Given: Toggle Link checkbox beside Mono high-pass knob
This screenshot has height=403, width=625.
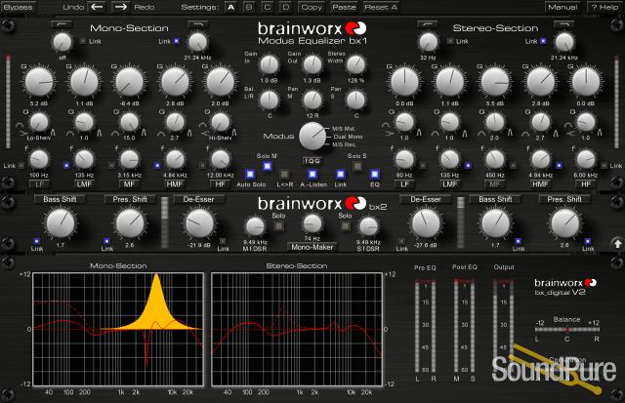Looking at the screenshot, I should click(x=83, y=41).
